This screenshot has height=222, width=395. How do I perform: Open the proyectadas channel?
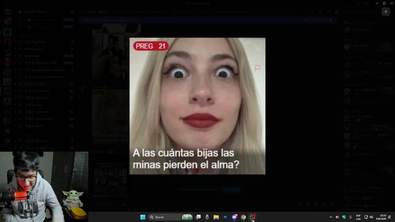[45, 119]
